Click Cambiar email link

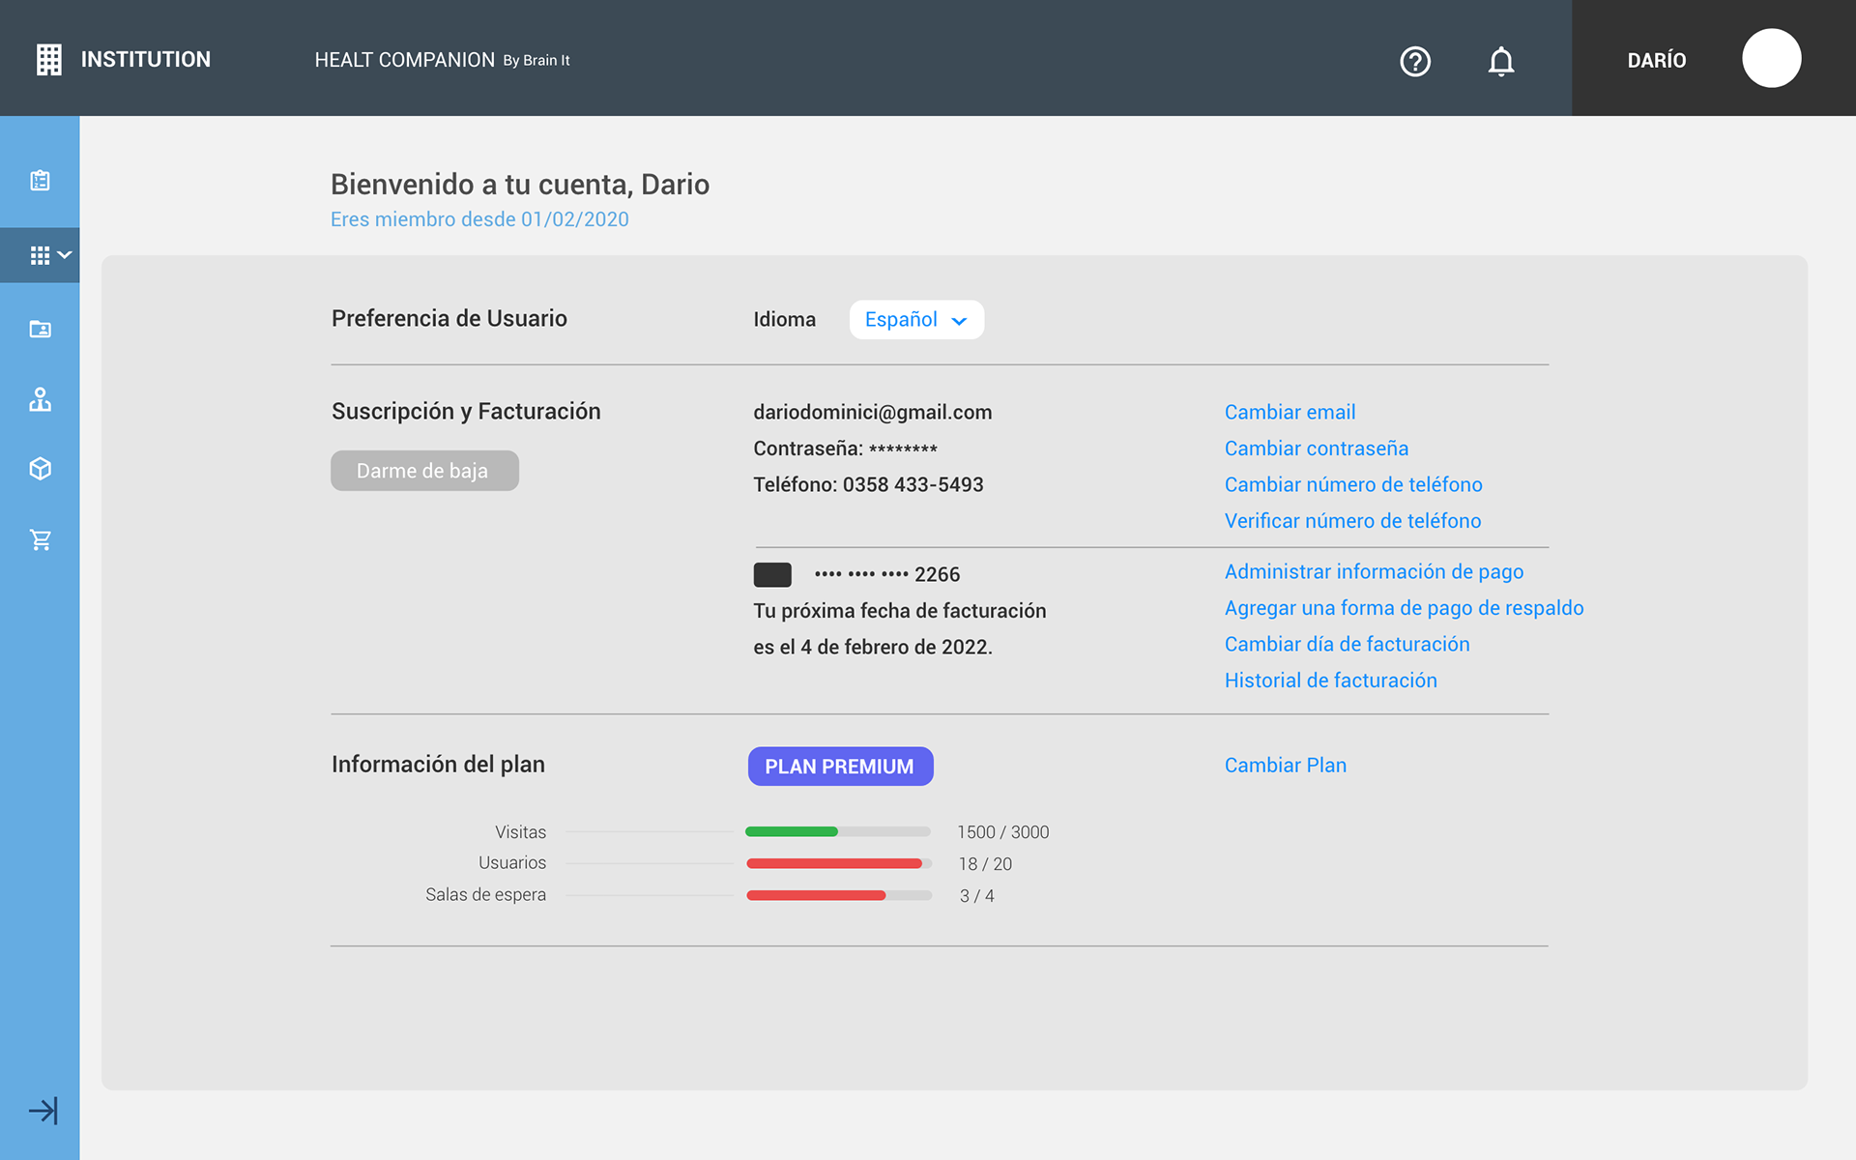pyautogui.click(x=1290, y=412)
